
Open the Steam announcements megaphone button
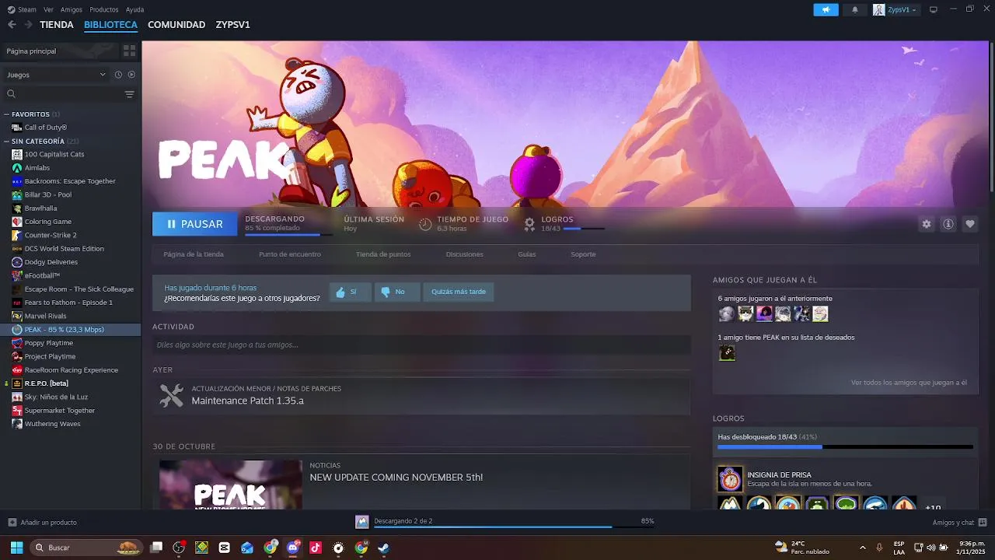(x=826, y=9)
